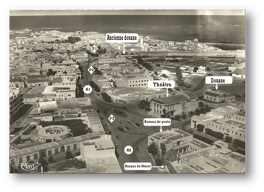Click the P1 diamond marker
The image size is (264, 192).
pyautogui.click(x=94, y=49)
